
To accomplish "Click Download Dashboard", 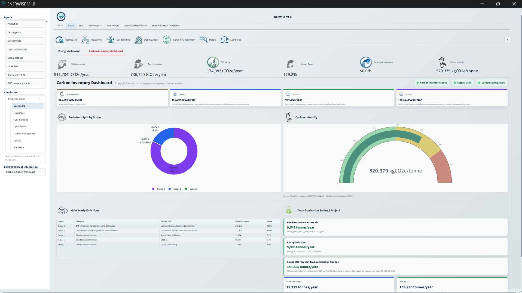I will click(135, 26).
